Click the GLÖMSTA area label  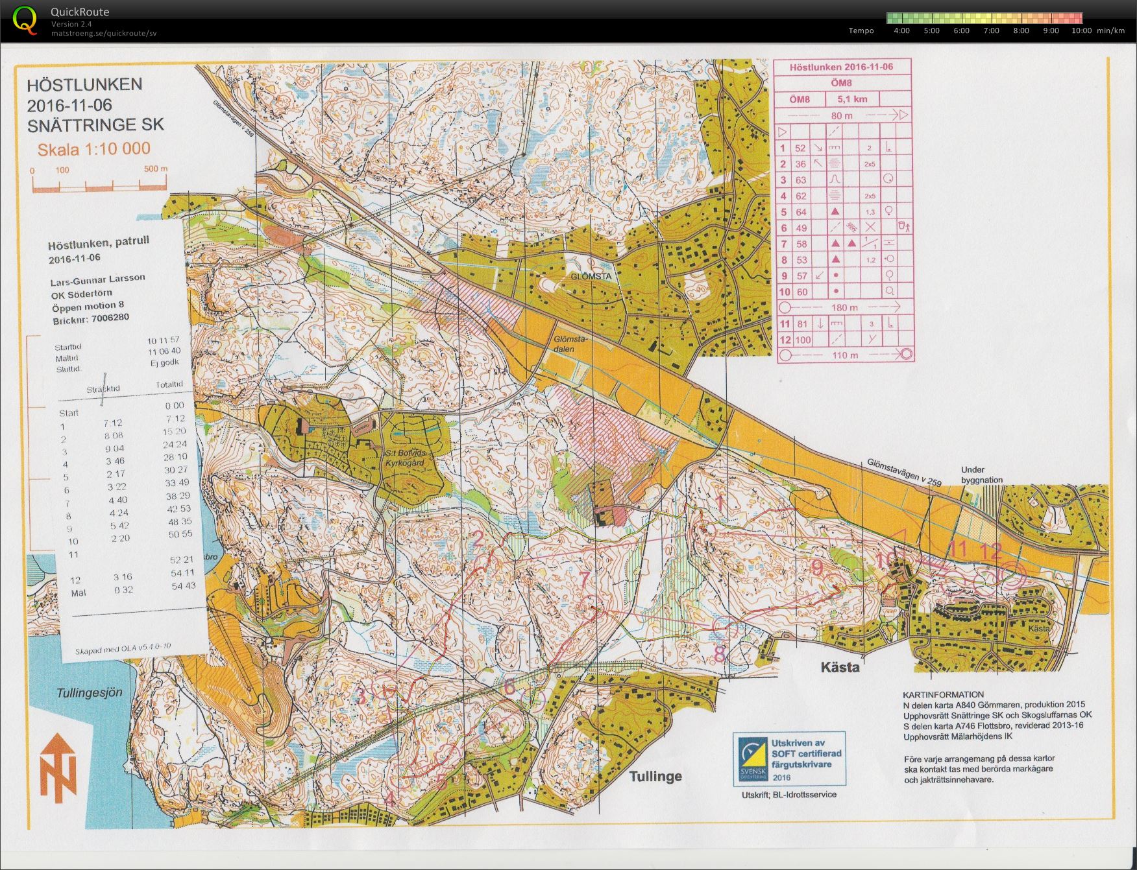pos(591,276)
